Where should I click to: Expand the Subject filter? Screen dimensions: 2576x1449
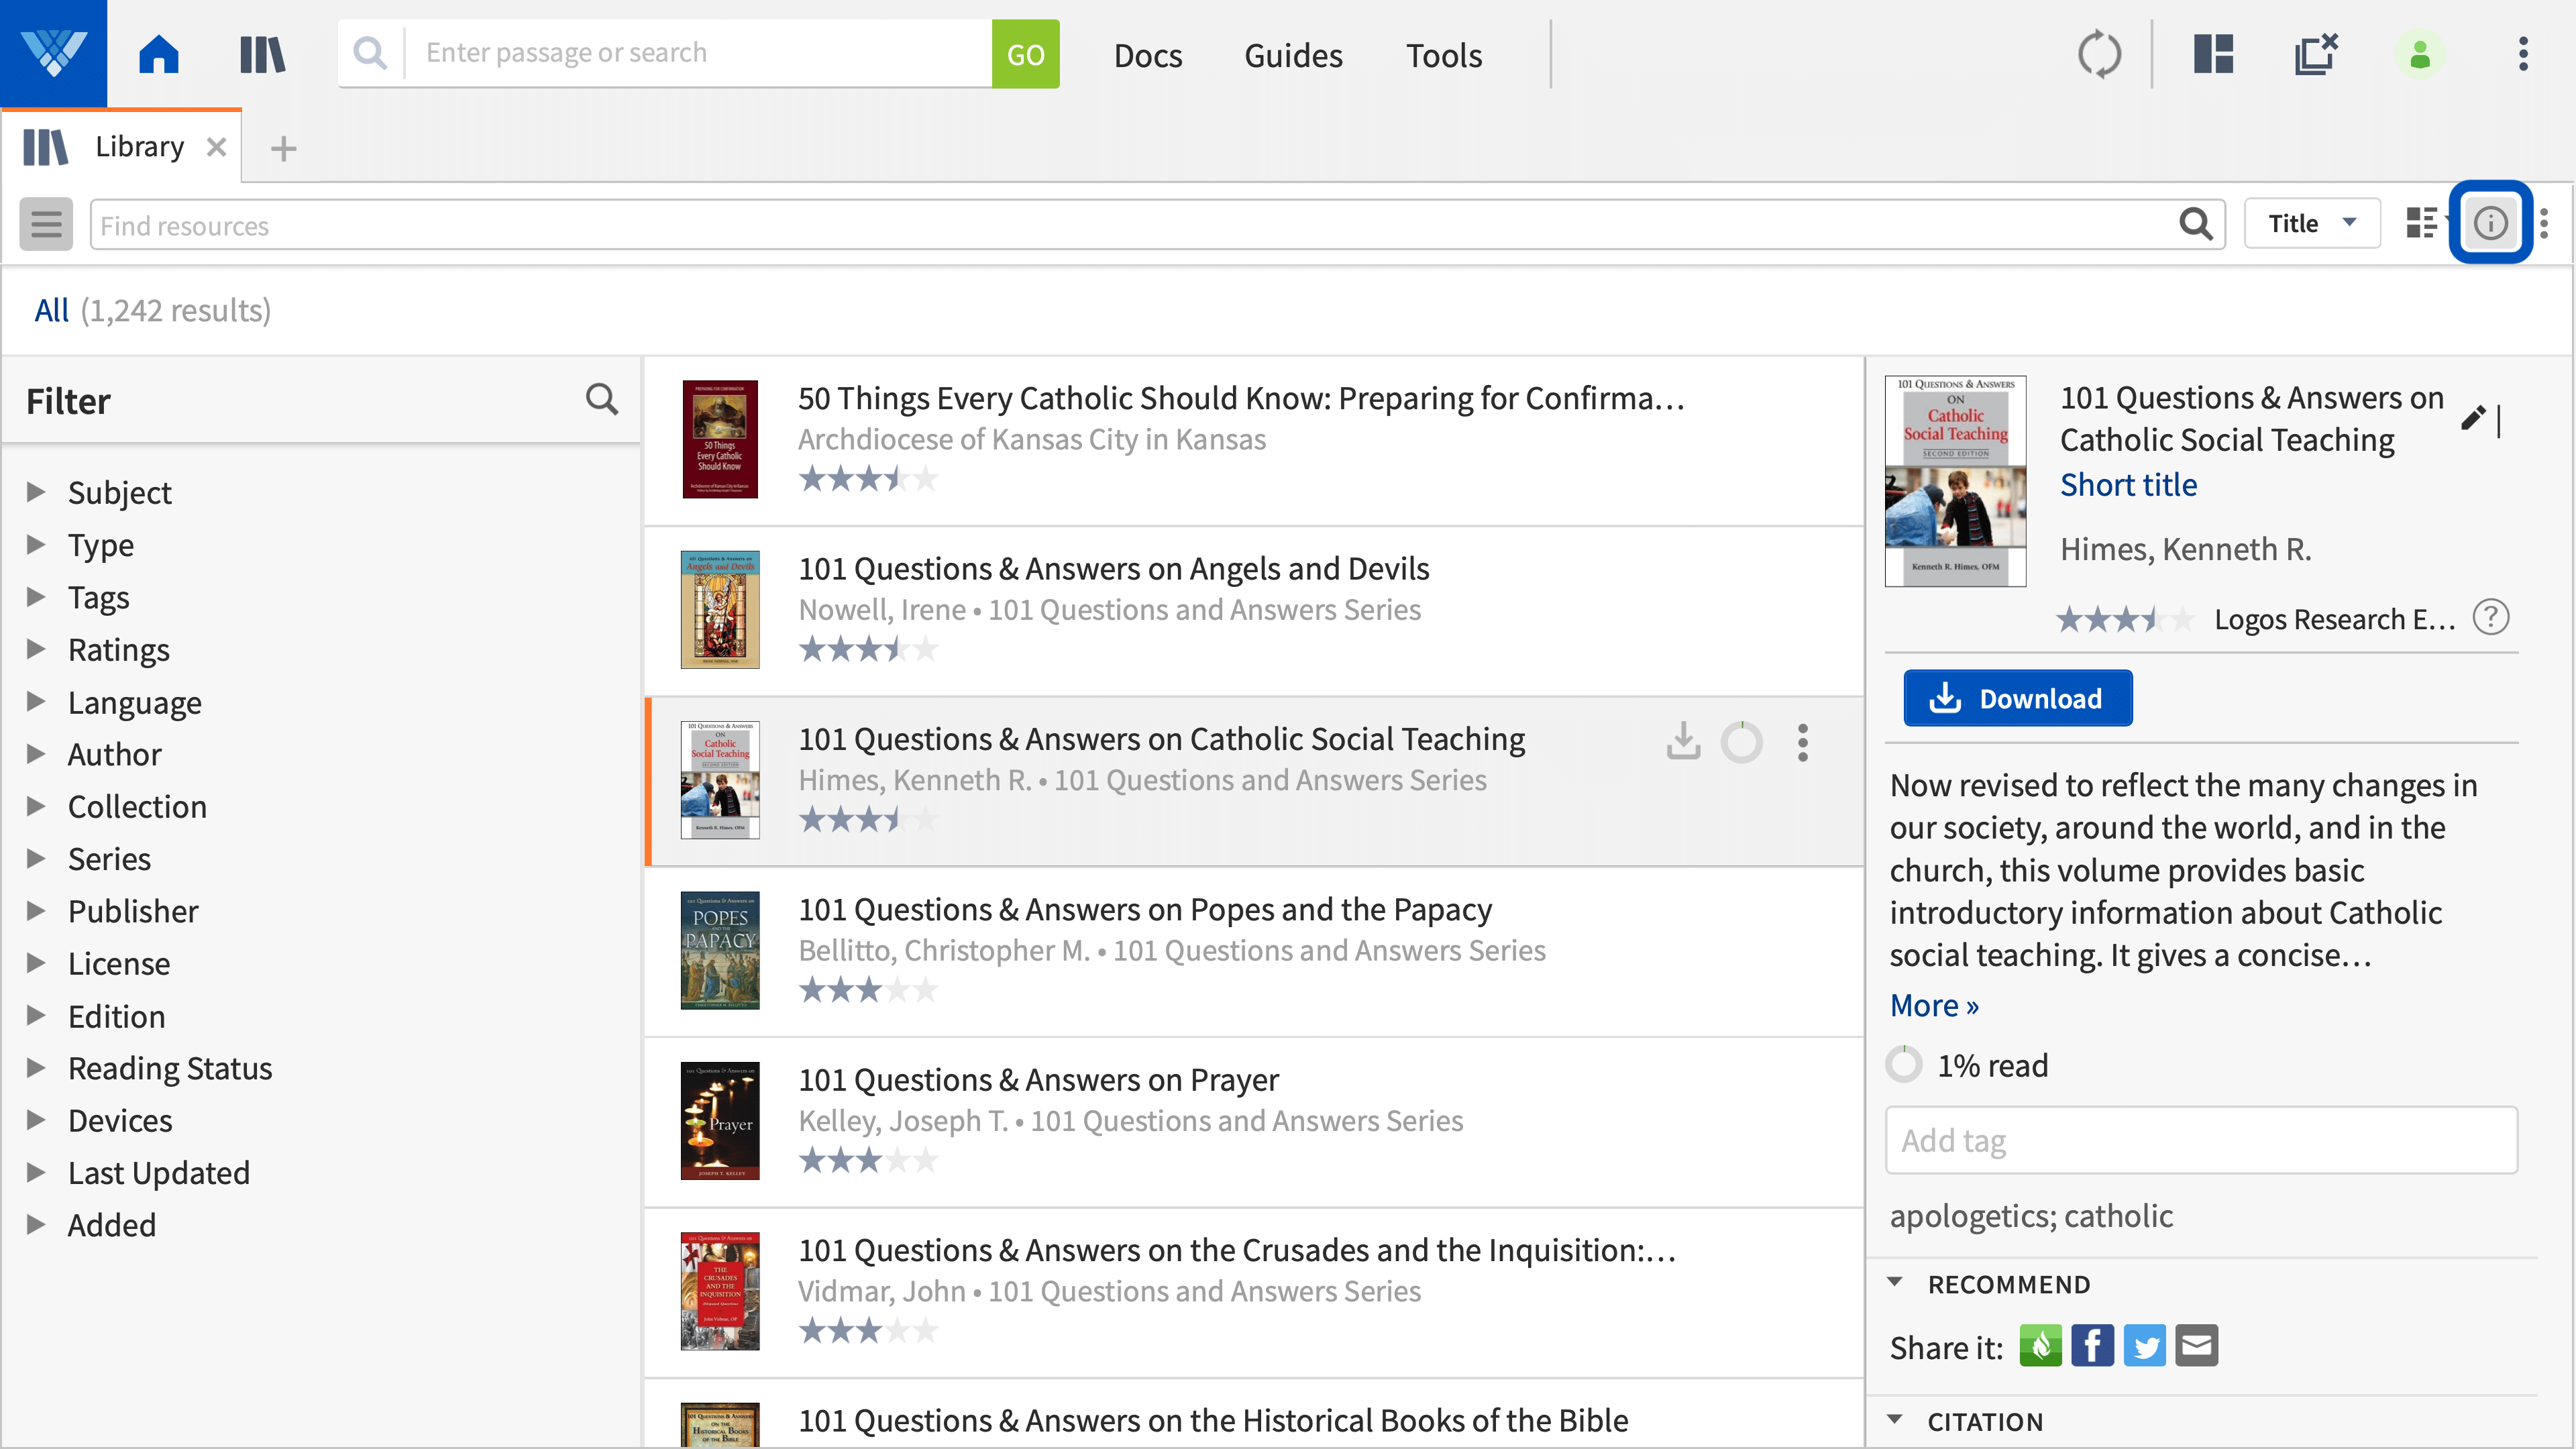tap(36, 491)
